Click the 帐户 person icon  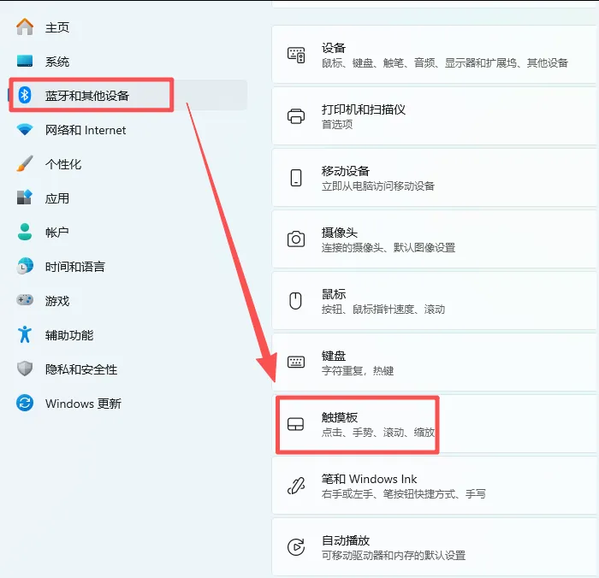click(x=25, y=232)
